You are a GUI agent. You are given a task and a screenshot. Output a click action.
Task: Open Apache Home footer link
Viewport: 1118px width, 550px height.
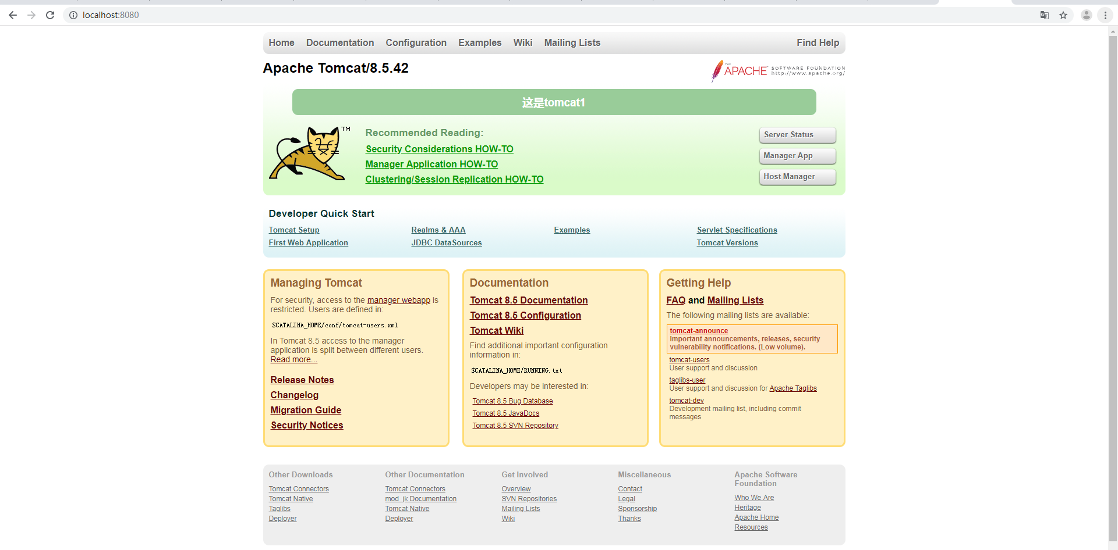pos(756,518)
